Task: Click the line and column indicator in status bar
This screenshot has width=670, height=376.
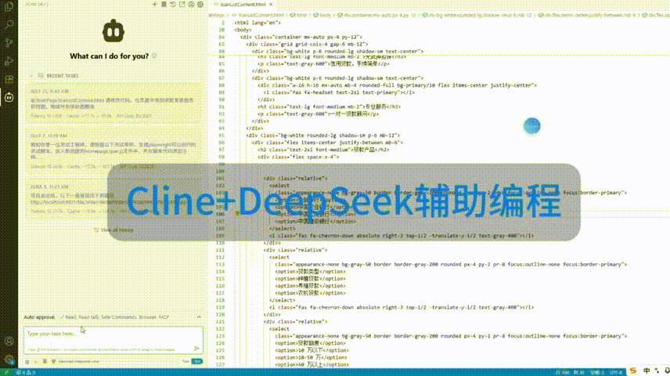Action: pos(570,372)
